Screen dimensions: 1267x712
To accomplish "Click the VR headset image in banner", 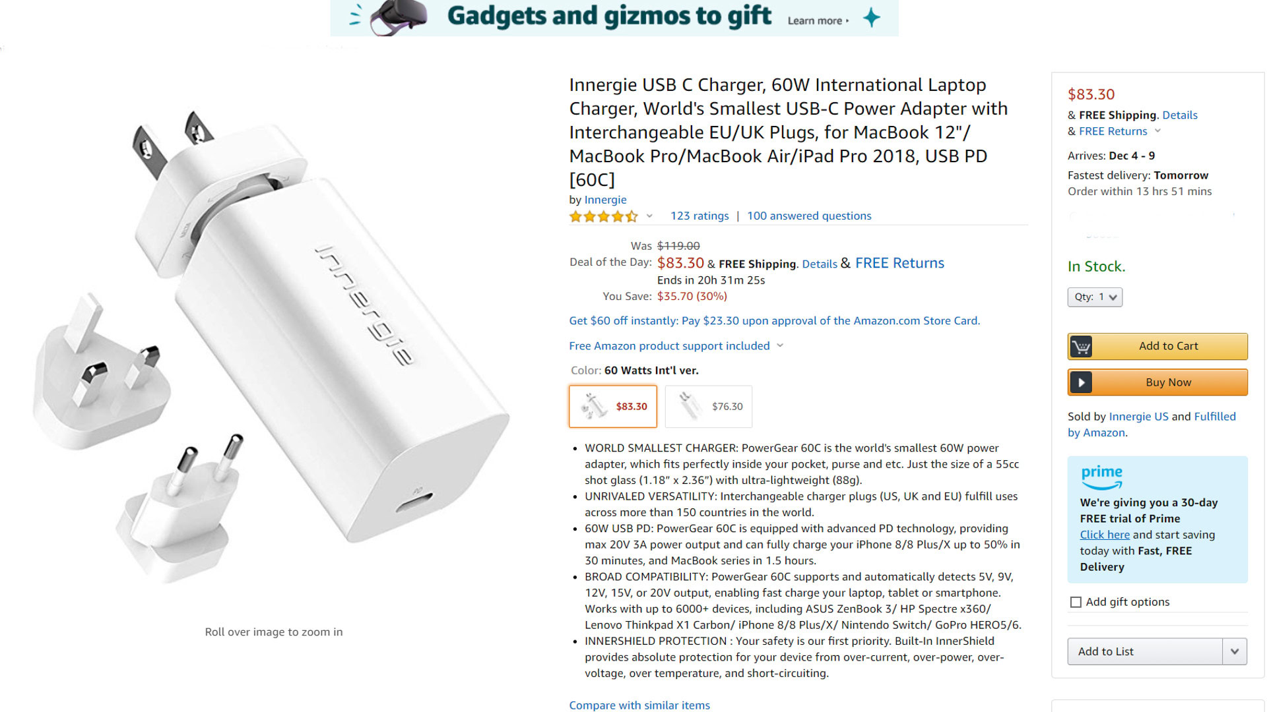I will 399,17.
